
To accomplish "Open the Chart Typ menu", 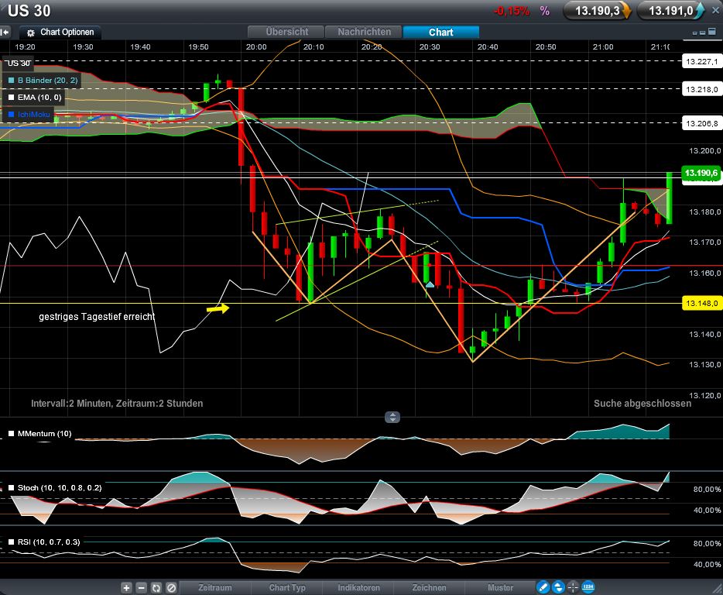I will click(x=287, y=587).
